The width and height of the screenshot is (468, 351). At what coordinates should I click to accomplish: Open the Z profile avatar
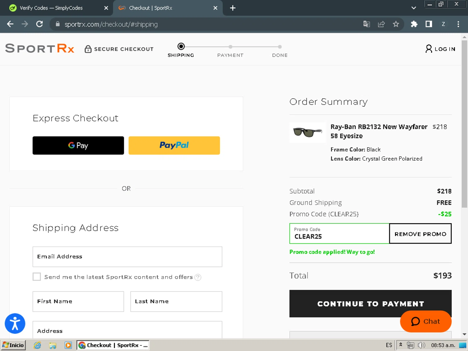443,24
